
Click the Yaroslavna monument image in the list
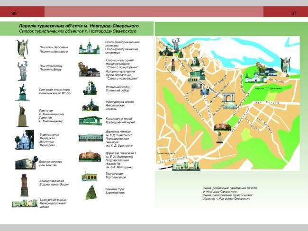tap(22, 48)
